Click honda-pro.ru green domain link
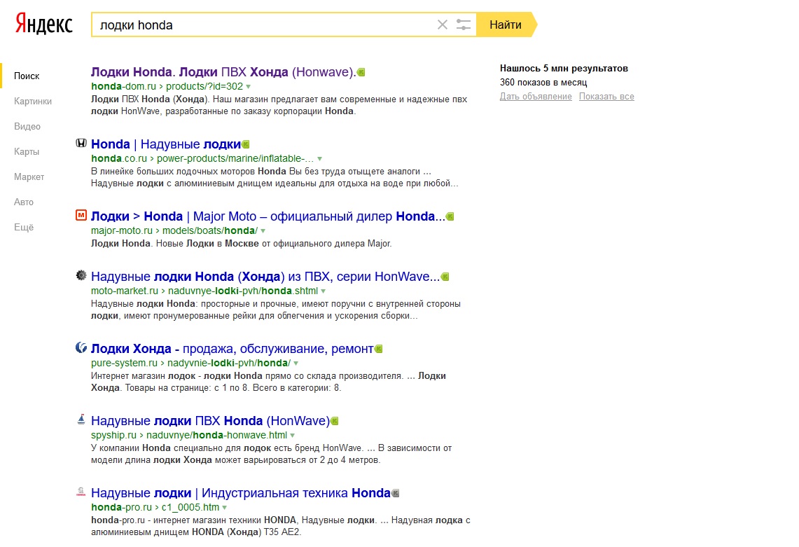Image resolution: width=799 pixels, height=547 pixels. click(x=121, y=508)
